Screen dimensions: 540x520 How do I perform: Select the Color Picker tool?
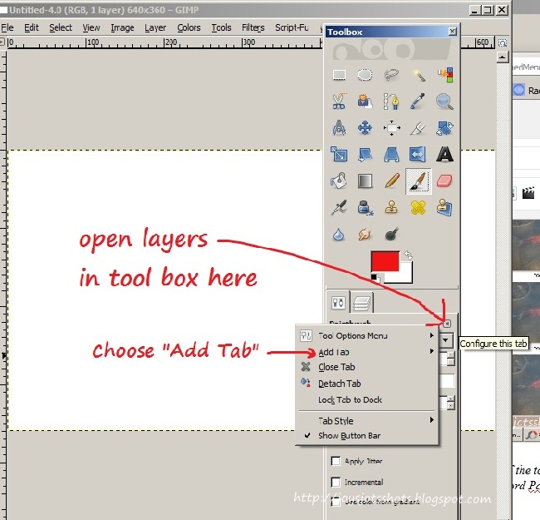(418, 102)
